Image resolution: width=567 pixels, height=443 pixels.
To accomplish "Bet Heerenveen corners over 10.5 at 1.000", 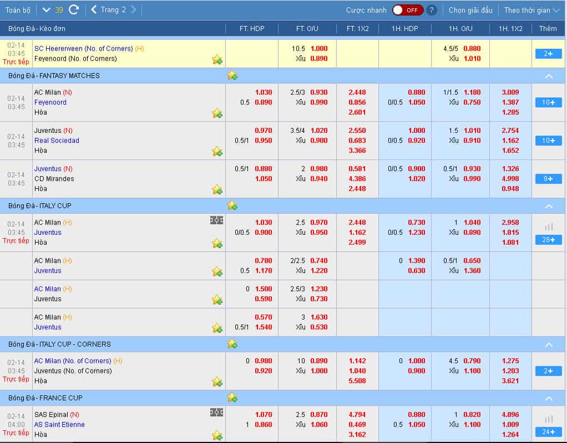I will click(x=319, y=48).
